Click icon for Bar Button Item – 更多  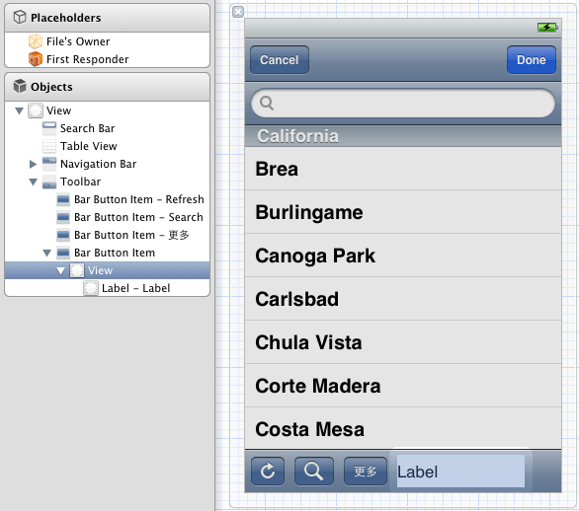click(x=63, y=235)
